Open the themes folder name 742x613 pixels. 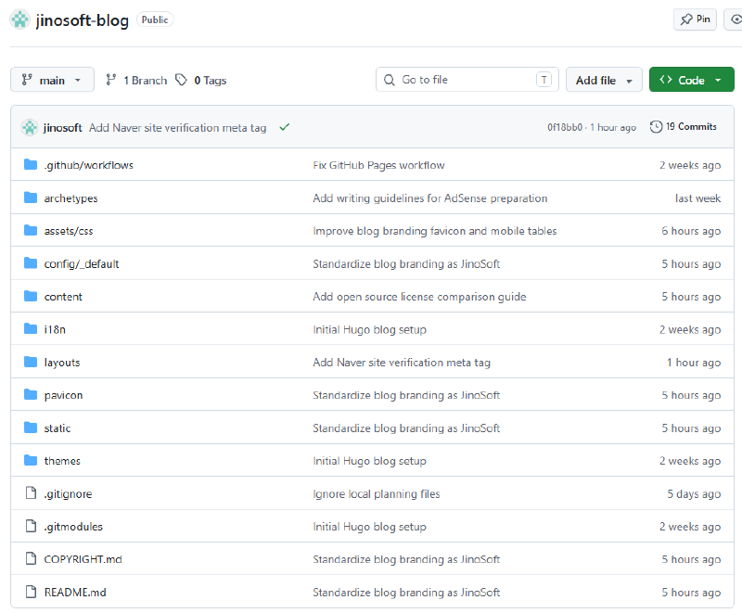[x=62, y=461]
